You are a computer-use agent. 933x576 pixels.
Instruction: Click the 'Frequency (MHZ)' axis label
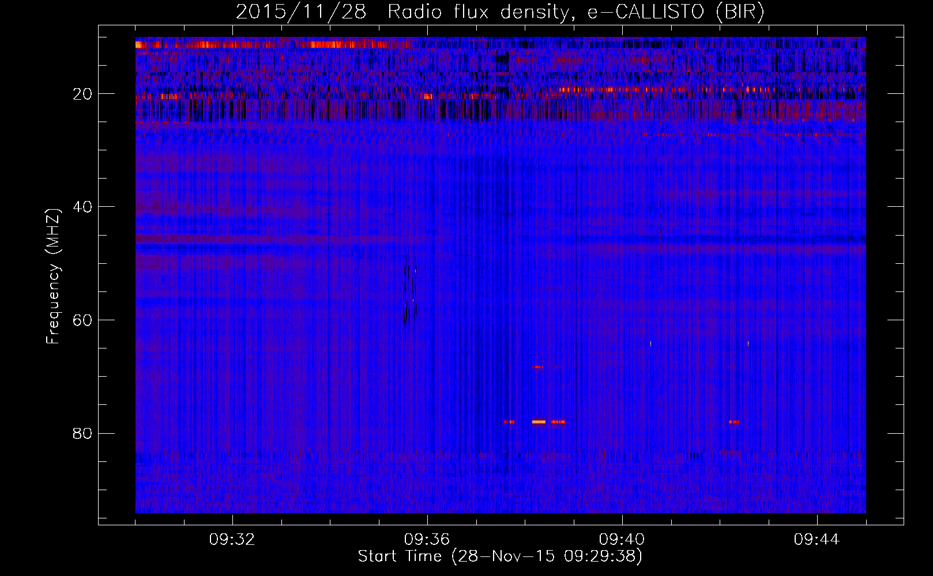click(53, 276)
